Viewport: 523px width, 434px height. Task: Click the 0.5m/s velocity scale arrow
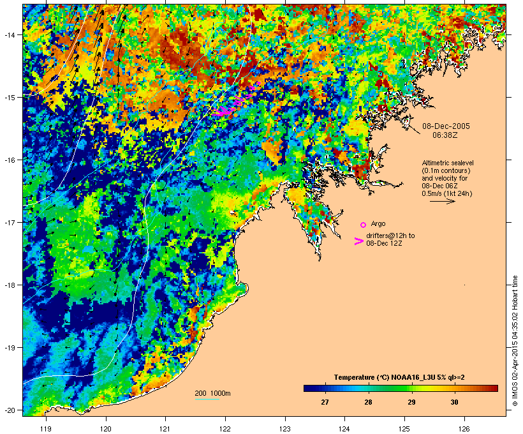pyautogui.click(x=443, y=201)
